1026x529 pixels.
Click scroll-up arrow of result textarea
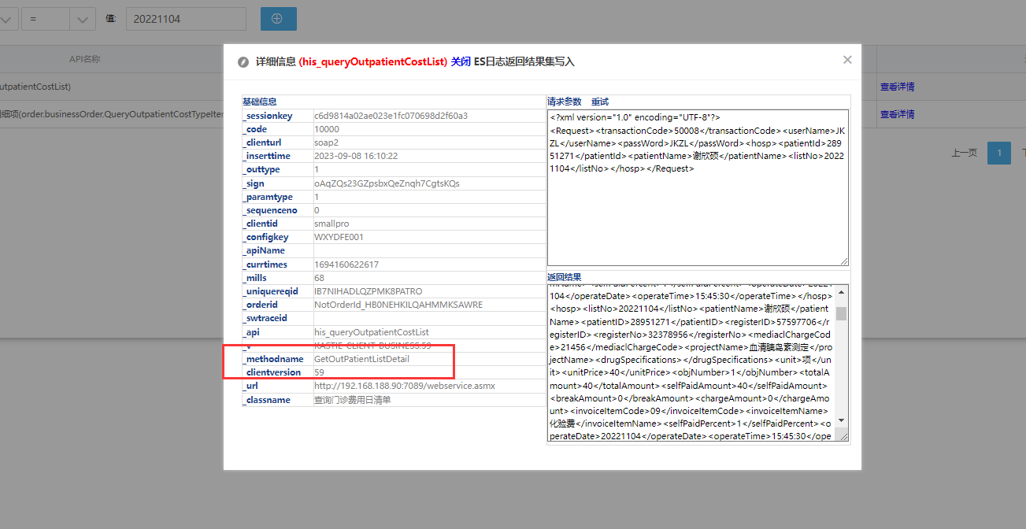tap(842, 290)
